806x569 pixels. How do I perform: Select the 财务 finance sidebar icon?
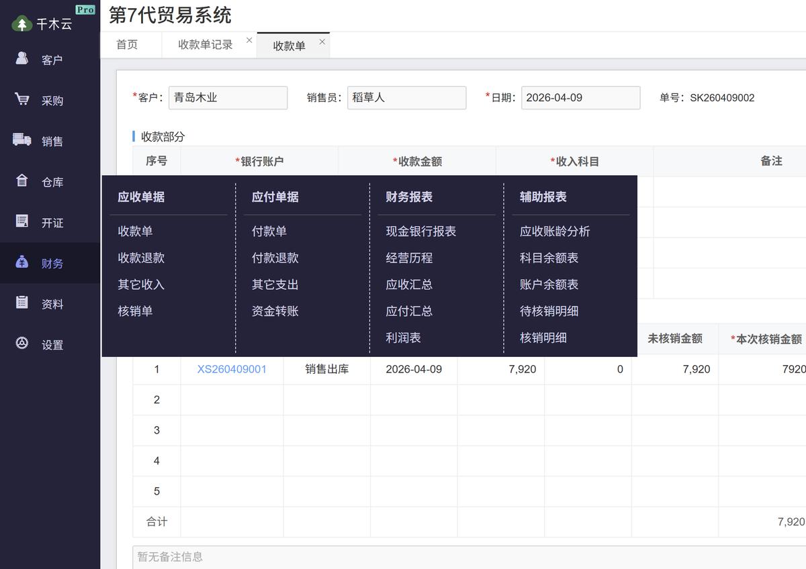pos(50,263)
